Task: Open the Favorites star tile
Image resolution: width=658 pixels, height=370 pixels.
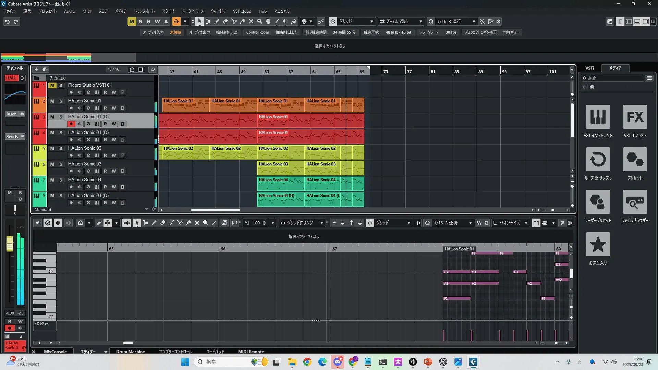Action: click(598, 244)
